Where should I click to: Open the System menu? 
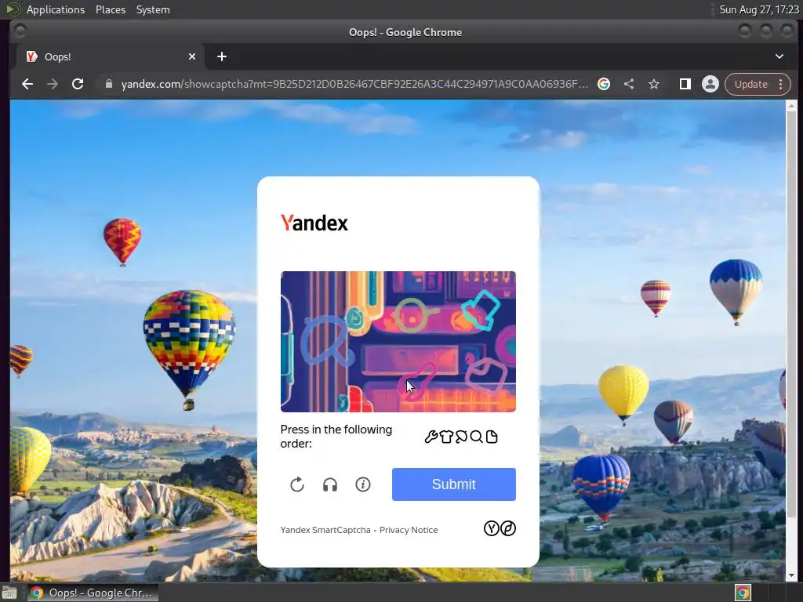(x=153, y=9)
